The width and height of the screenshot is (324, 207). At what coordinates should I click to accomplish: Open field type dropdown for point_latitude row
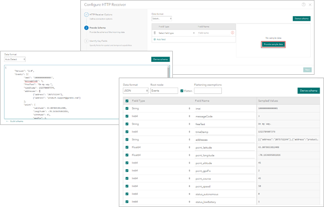coord(161,147)
